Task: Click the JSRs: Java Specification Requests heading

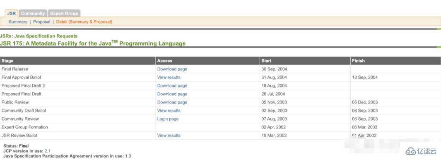Action: pos(39,36)
